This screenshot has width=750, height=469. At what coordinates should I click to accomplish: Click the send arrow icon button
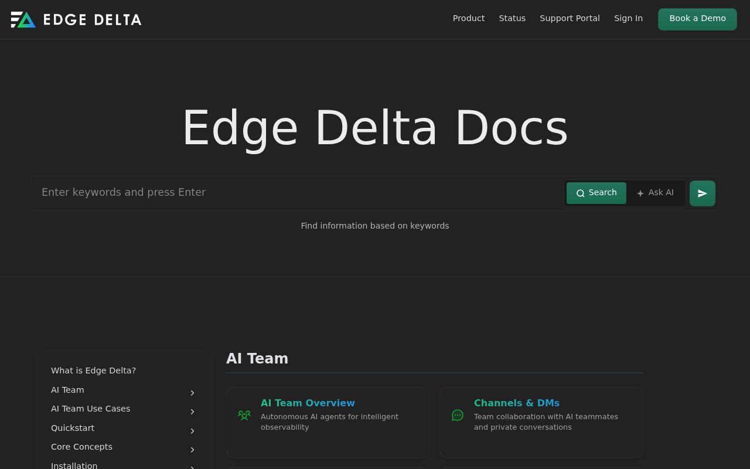(x=702, y=193)
